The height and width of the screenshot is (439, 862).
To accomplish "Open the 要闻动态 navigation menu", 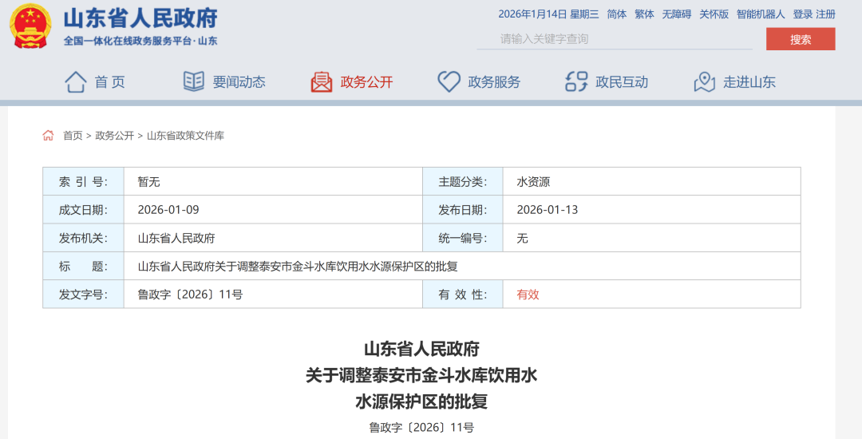I will pos(239,81).
